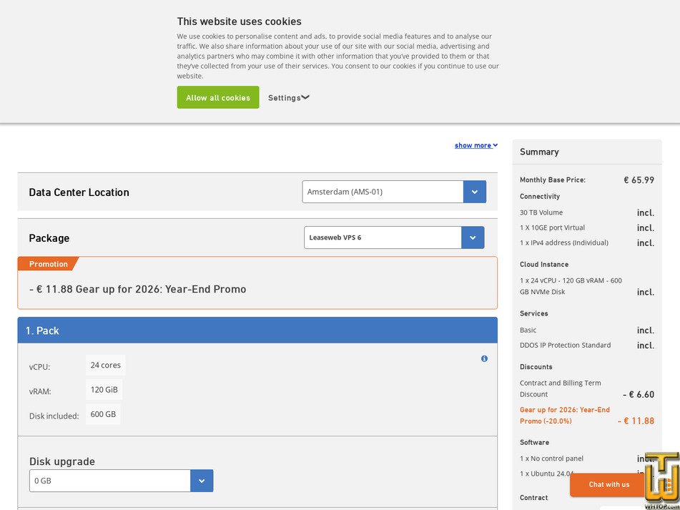
Task: Click the 600 GB disk included value
Action: [x=103, y=414]
